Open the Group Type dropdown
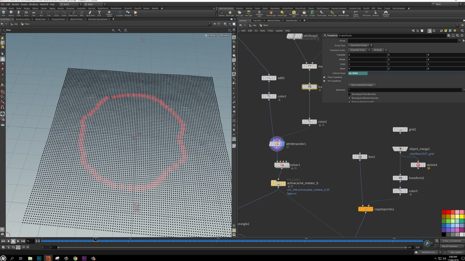The width and height of the screenshot is (465, 261). click(360, 45)
